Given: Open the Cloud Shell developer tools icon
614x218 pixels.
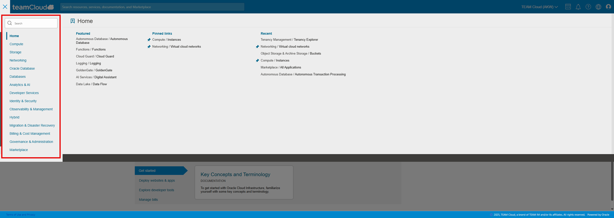Looking at the screenshot, I should [568, 7].
